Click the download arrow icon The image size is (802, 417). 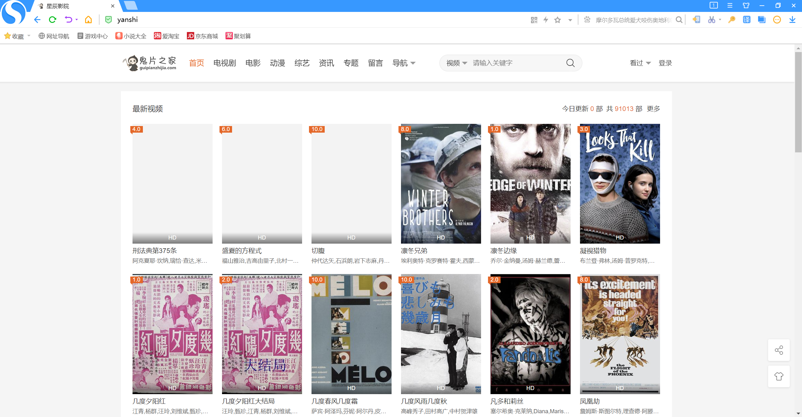[792, 20]
